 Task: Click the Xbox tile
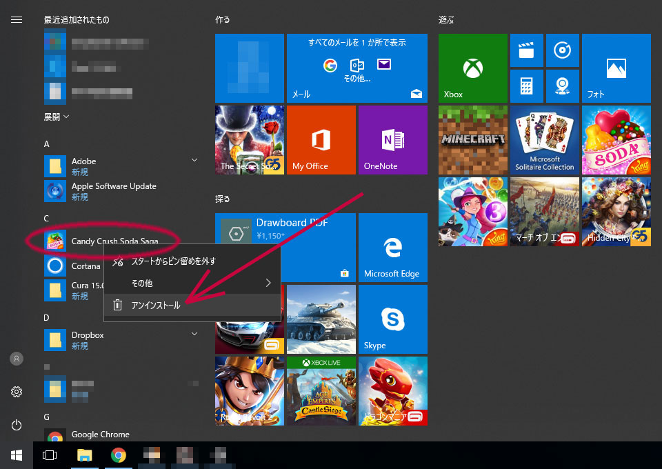[x=473, y=68]
